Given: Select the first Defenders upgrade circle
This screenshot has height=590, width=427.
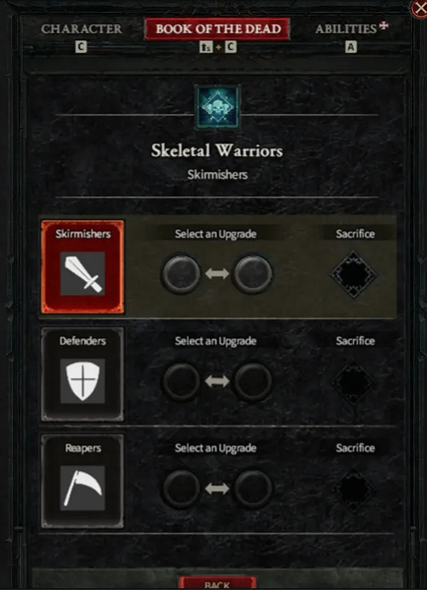Looking at the screenshot, I should (182, 381).
